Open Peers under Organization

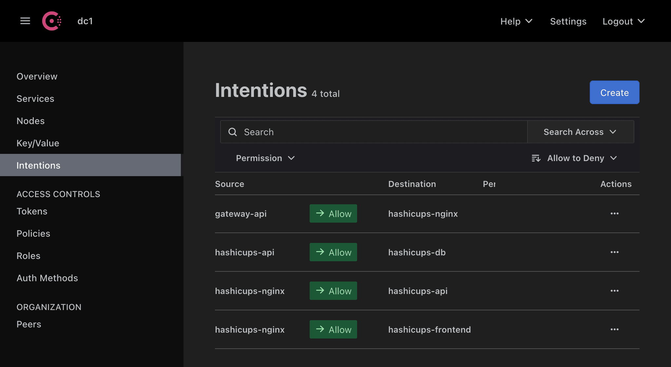coord(29,324)
